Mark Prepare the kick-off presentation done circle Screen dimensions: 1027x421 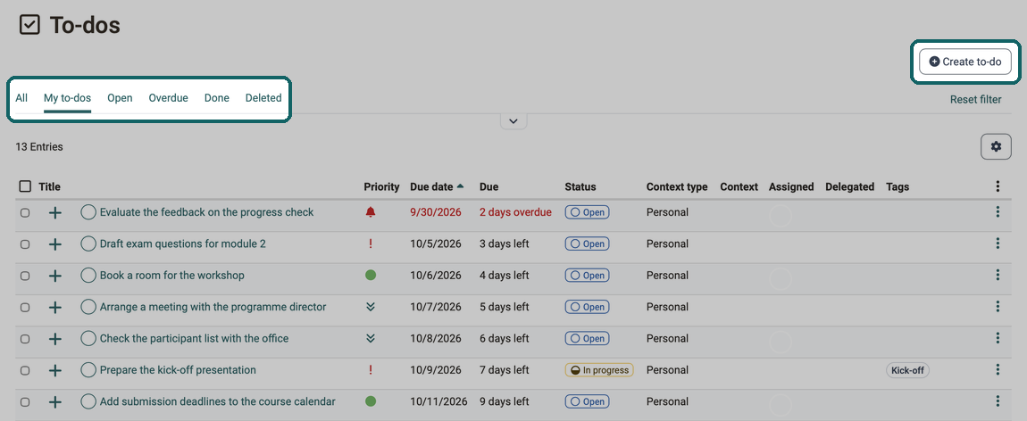point(88,369)
